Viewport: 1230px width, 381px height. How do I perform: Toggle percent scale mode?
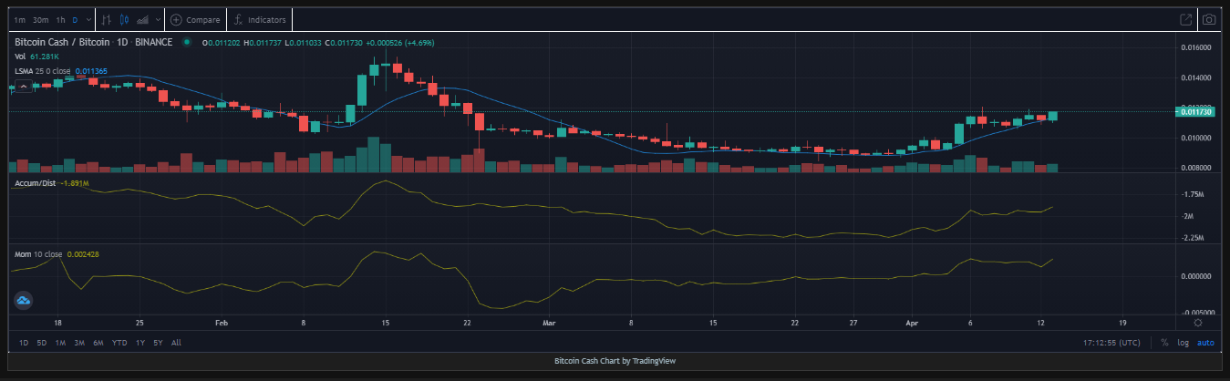coord(1164,343)
